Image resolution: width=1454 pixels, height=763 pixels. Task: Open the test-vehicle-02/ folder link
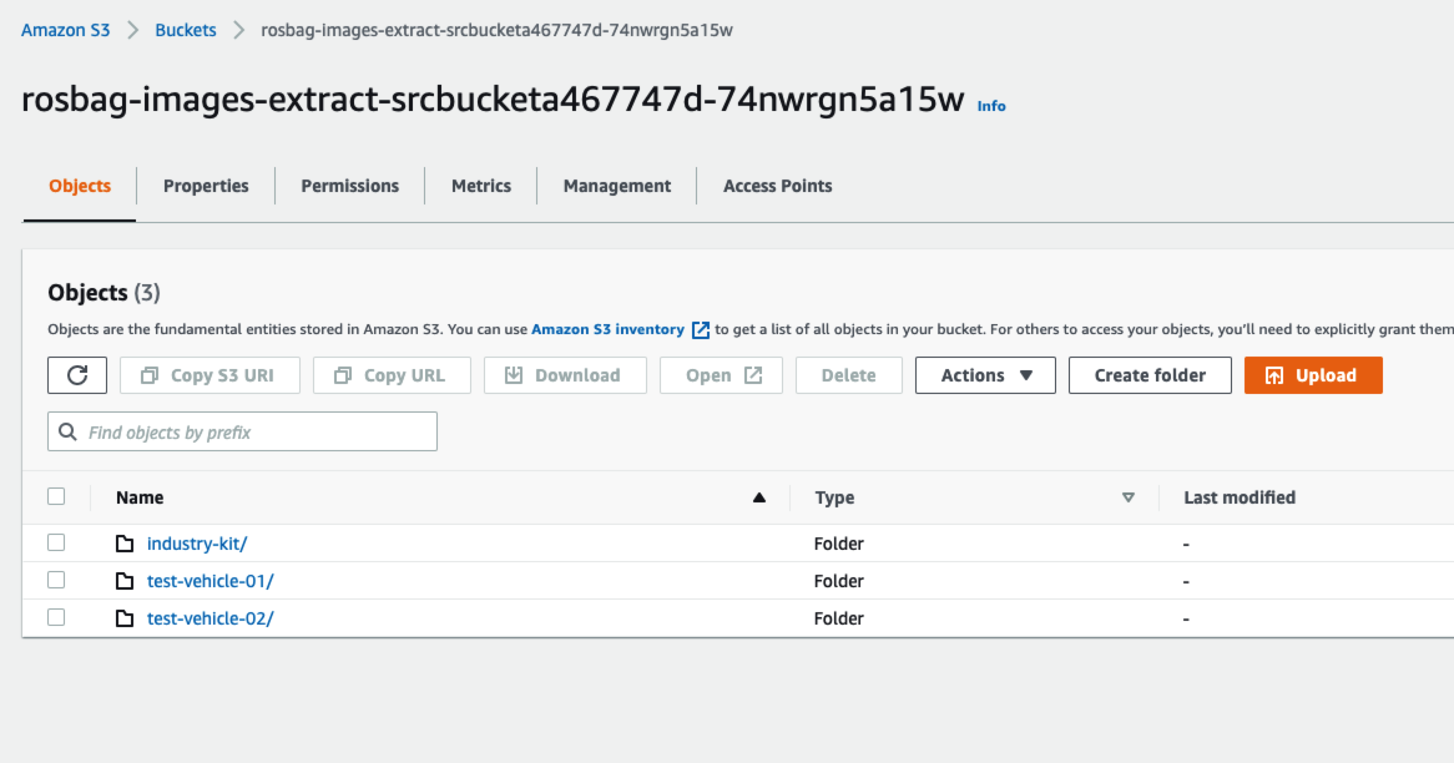tap(210, 618)
